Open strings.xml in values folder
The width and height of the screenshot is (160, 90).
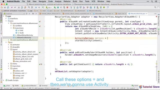19,75
